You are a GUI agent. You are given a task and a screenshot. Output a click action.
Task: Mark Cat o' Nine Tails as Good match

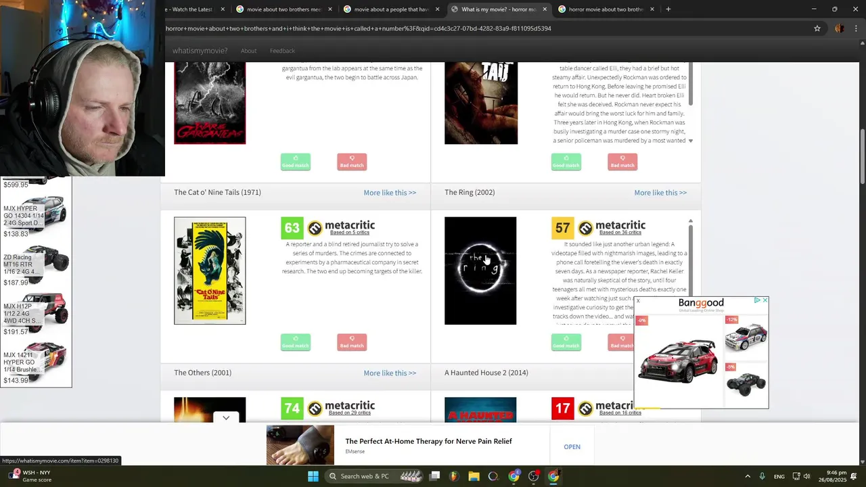(296, 342)
